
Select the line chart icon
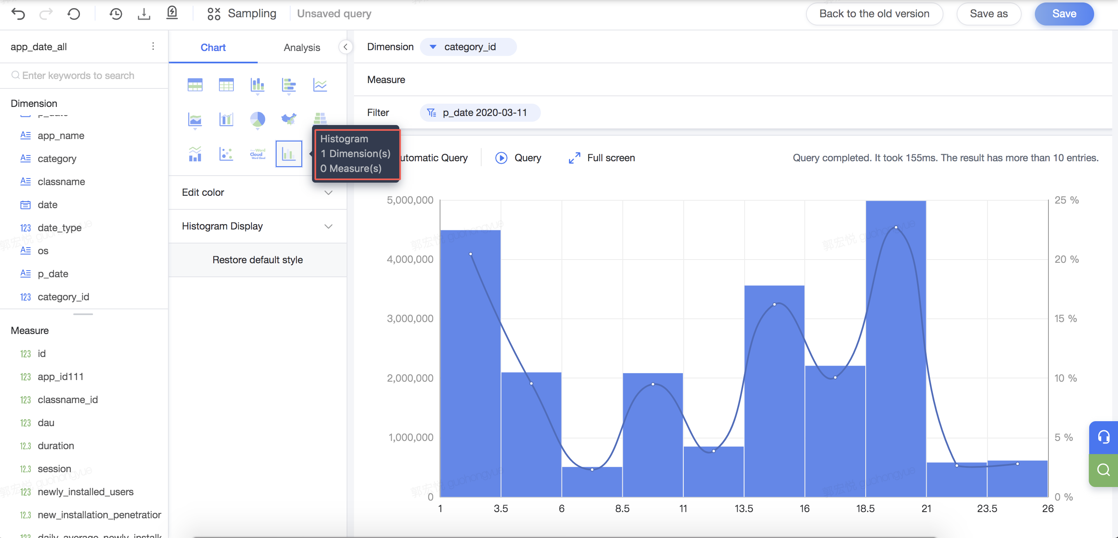click(x=320, y=85)
